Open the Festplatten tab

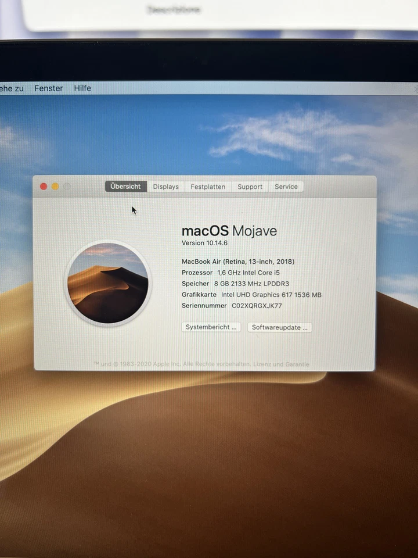point(208,187)
